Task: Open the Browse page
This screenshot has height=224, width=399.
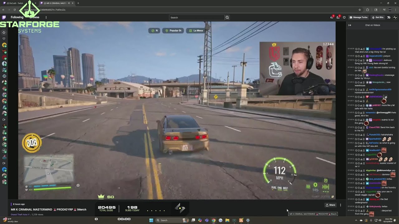Action: tap(34, 17)
